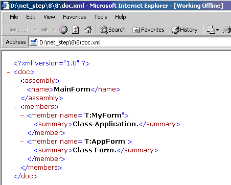Collapse the doc root element
This screenshot has width=231, height=185.
coord(9,72)
